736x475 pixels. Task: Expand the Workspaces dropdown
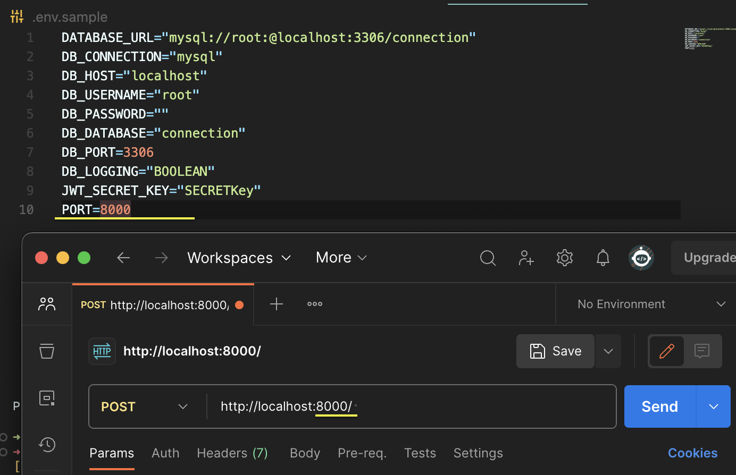239,258
